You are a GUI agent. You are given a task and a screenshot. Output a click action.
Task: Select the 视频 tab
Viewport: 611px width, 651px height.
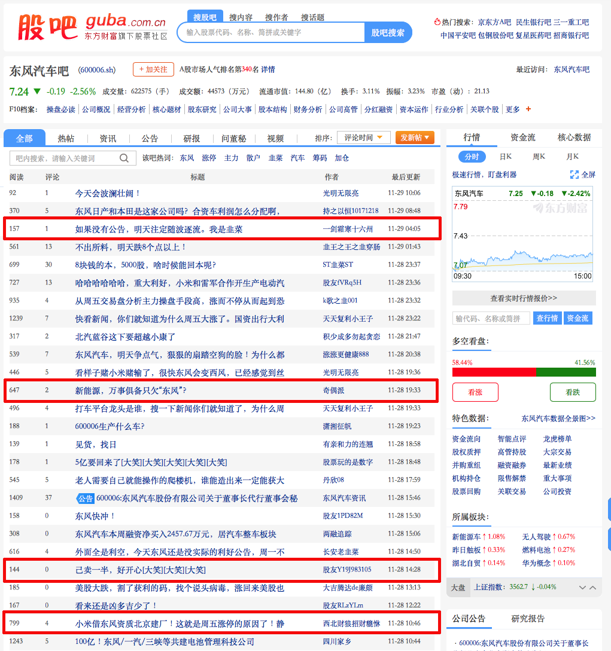[275, 139]
